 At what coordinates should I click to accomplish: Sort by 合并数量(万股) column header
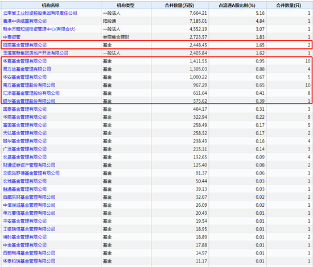coord(179,6)
